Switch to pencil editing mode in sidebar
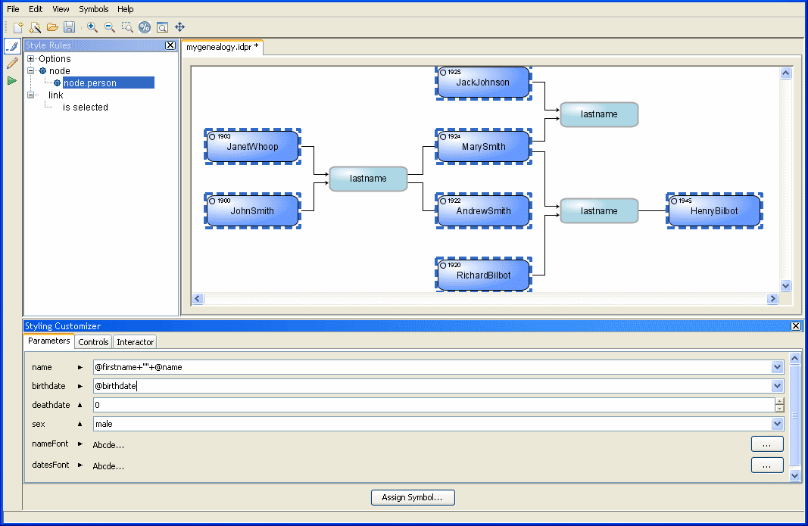 [12, 64]
